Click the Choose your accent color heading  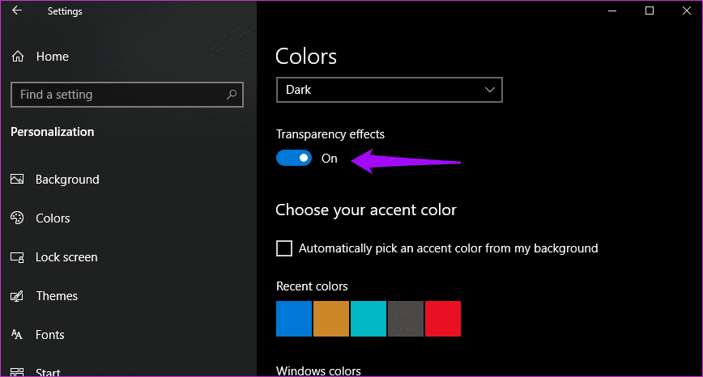click(366, 210)
